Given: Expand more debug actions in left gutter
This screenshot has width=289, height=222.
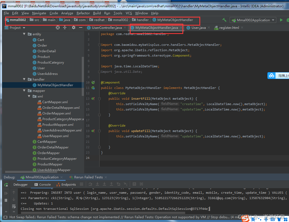Looking at the screenshot, I should coord(6,212).
